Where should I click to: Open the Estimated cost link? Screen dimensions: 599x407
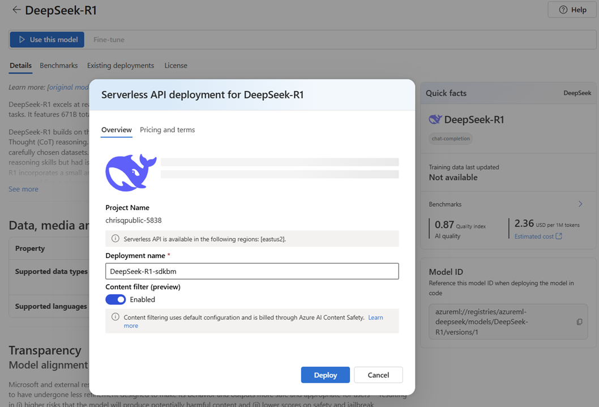click(534, 237)
